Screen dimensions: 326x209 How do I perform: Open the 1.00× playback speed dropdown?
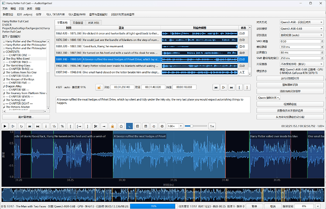click(x=175, y=126)
